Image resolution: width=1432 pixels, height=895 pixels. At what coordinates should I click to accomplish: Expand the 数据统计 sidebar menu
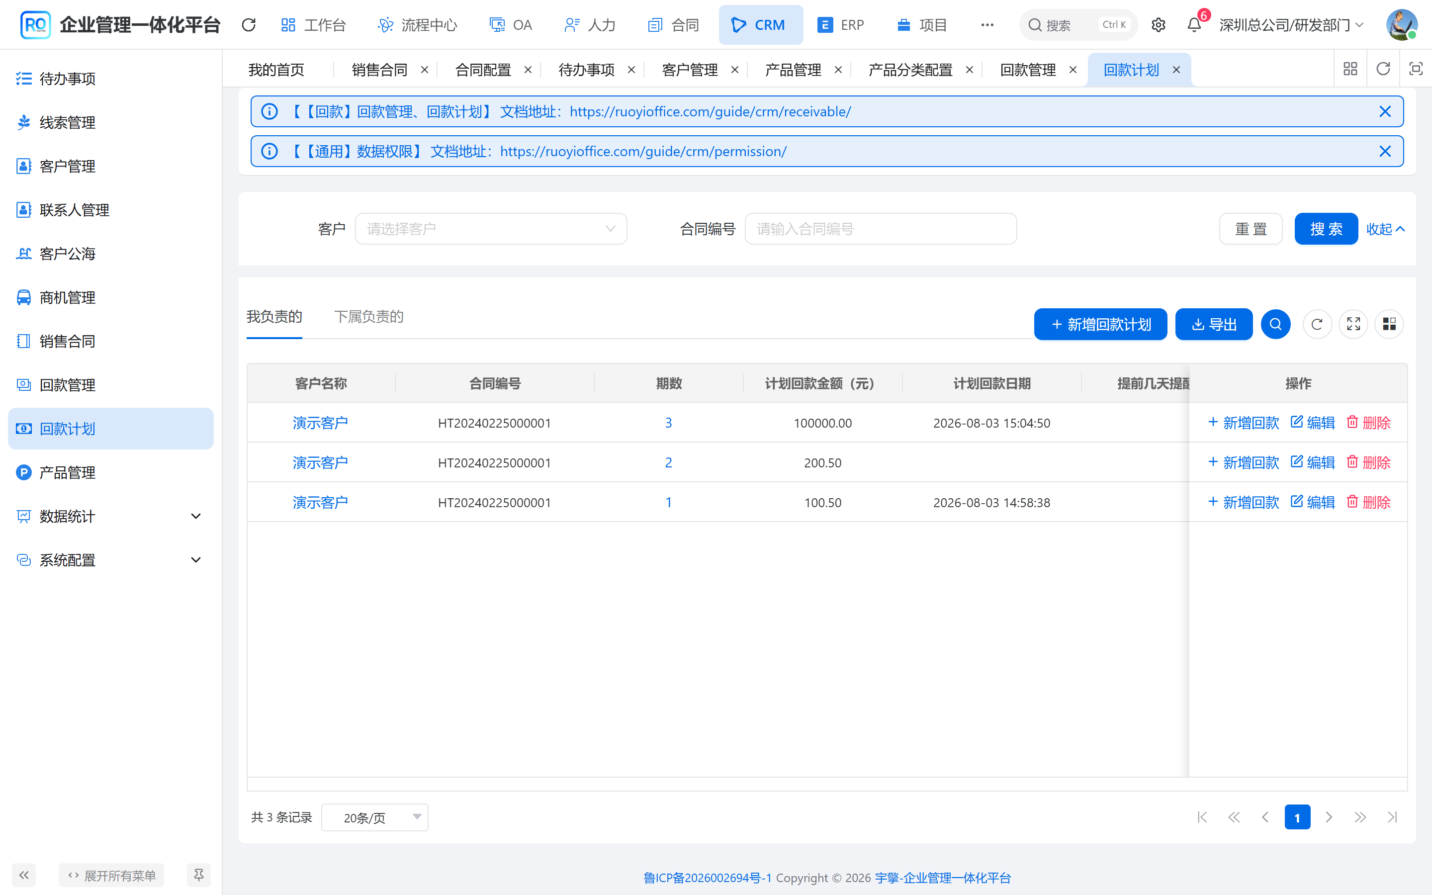pos(111,516)
